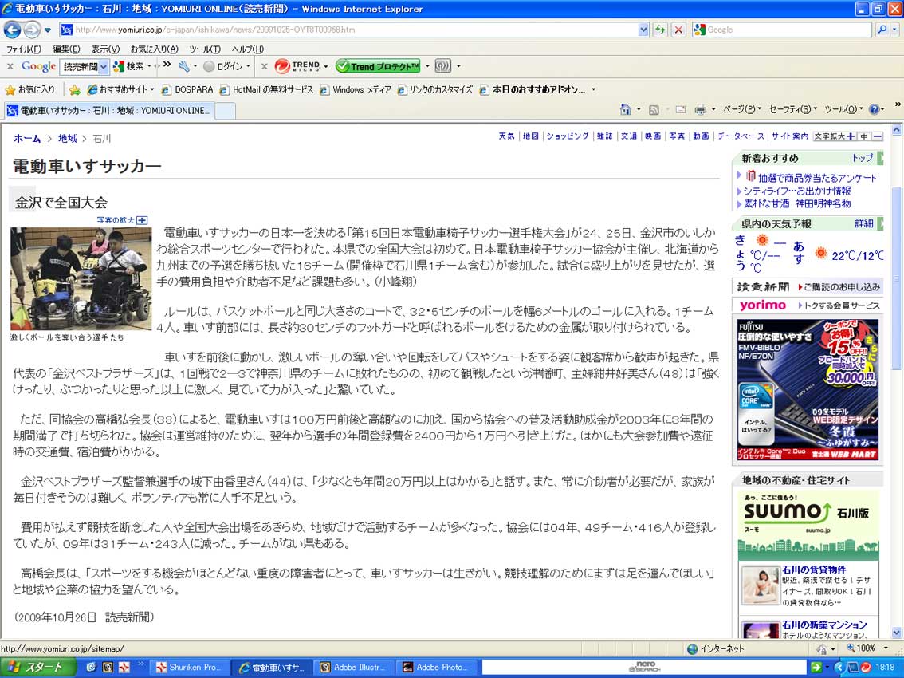
Task: Click the 文字拡大 plus to enlarge text
Action: tap(851, 136)
